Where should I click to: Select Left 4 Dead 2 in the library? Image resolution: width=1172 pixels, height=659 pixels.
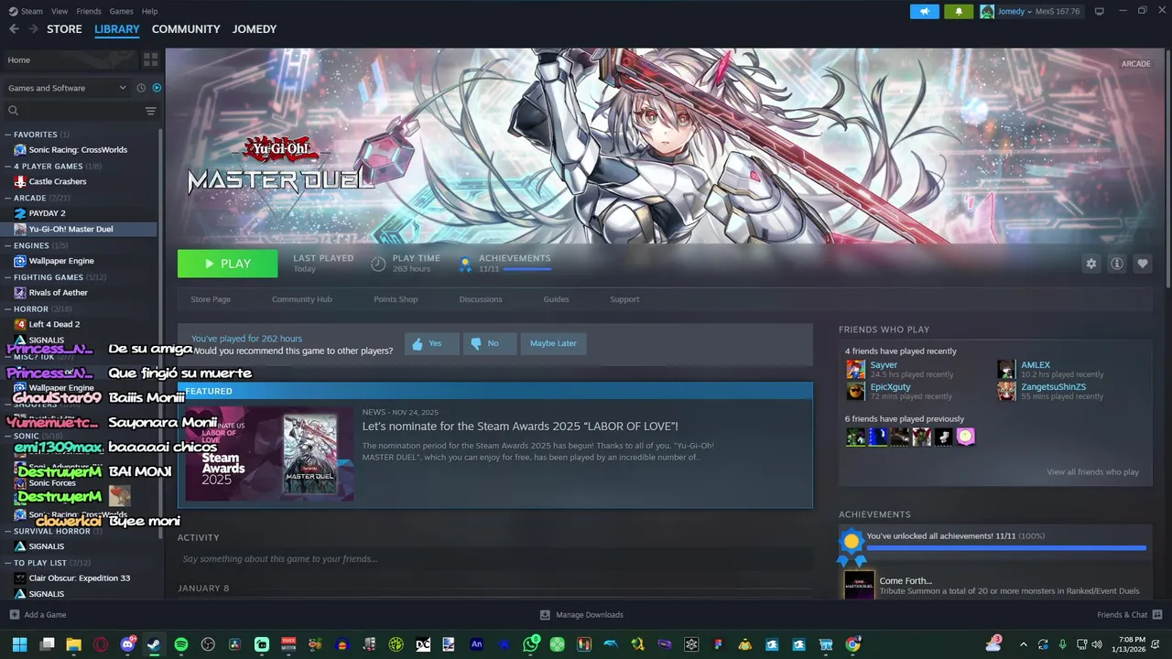click(54, 324)
